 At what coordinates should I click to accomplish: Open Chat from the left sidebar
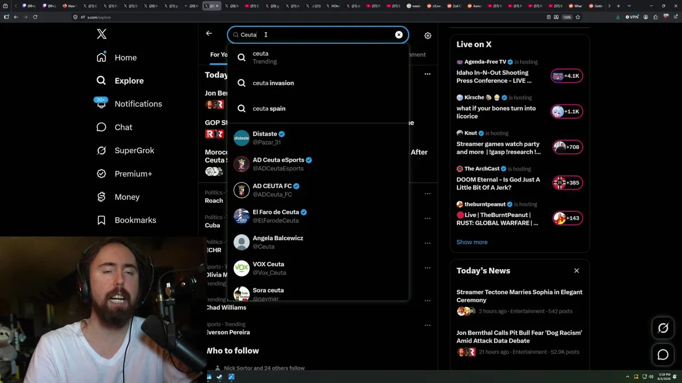click(x=114, y=127)
